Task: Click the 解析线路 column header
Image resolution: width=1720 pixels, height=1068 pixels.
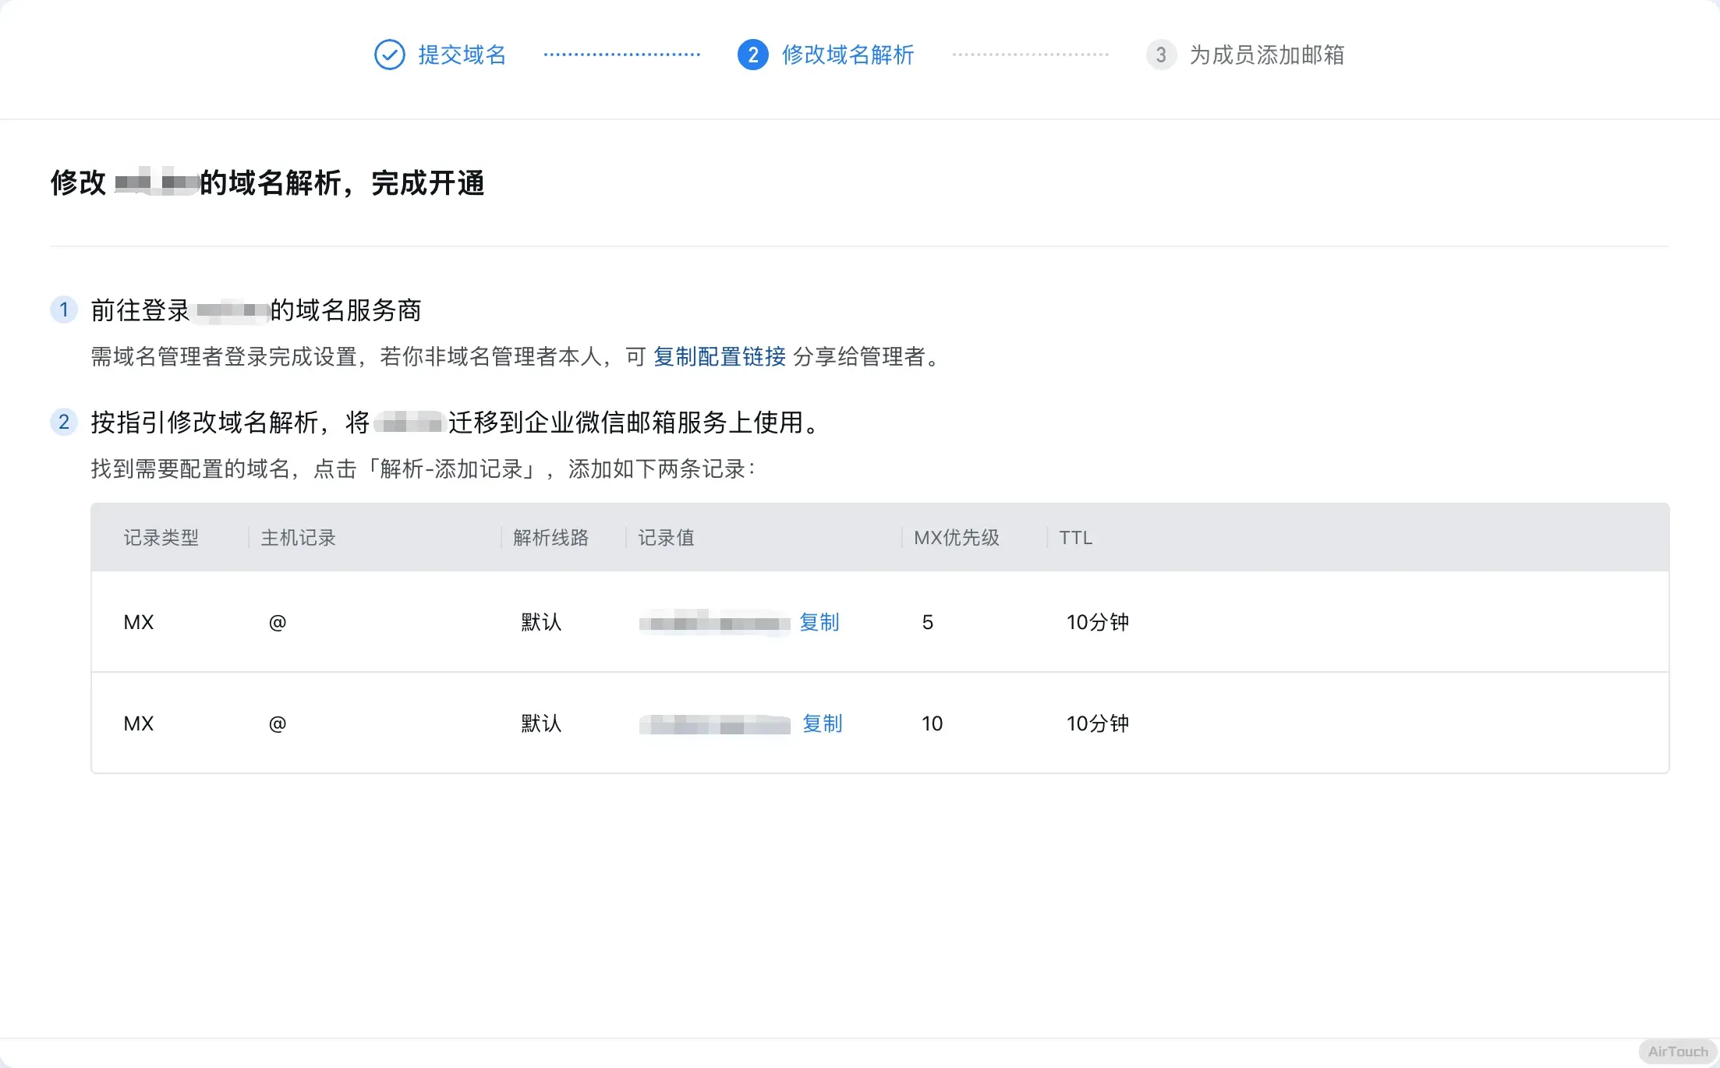Action: pos(550,537)
